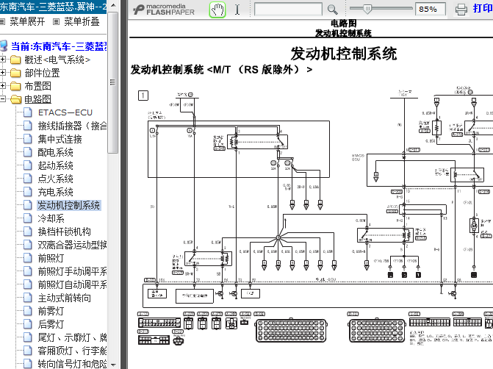This screenshot has width=493, height=369.
Task: Select the highlighted 发动机控制系统 page
Action: [x=69, y=205]
